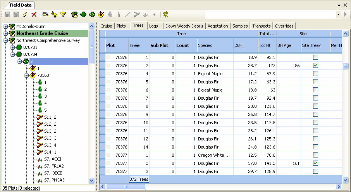Click the tree panel vertical scrollbar thumb
Image resolution: width=351 pixels, height=192 pixels.
coord(91,47)
